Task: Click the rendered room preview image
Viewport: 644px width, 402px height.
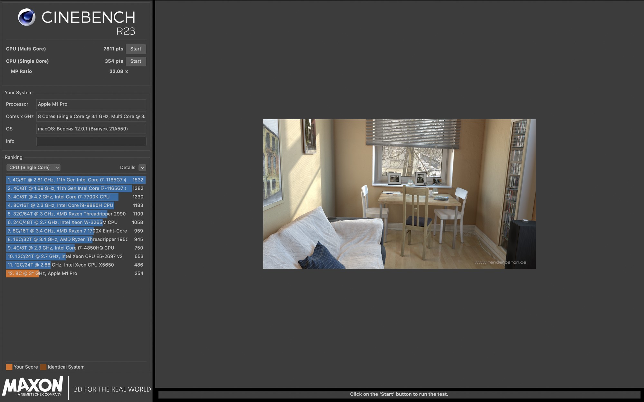Action: click(x=399, y=194)
